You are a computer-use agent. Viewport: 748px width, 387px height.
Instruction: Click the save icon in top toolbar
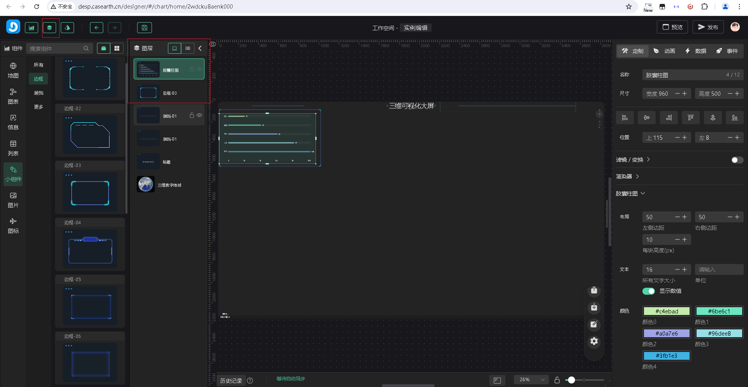(x=144, y=28)
